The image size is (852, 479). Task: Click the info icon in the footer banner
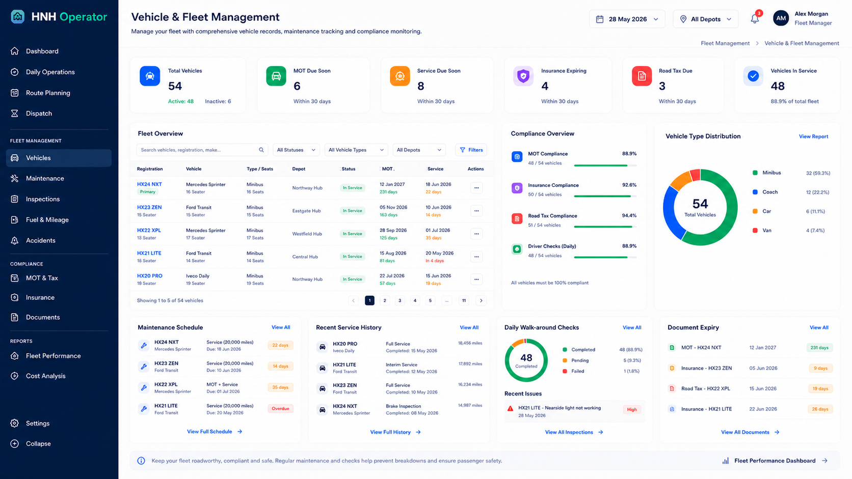coord(141,461)
